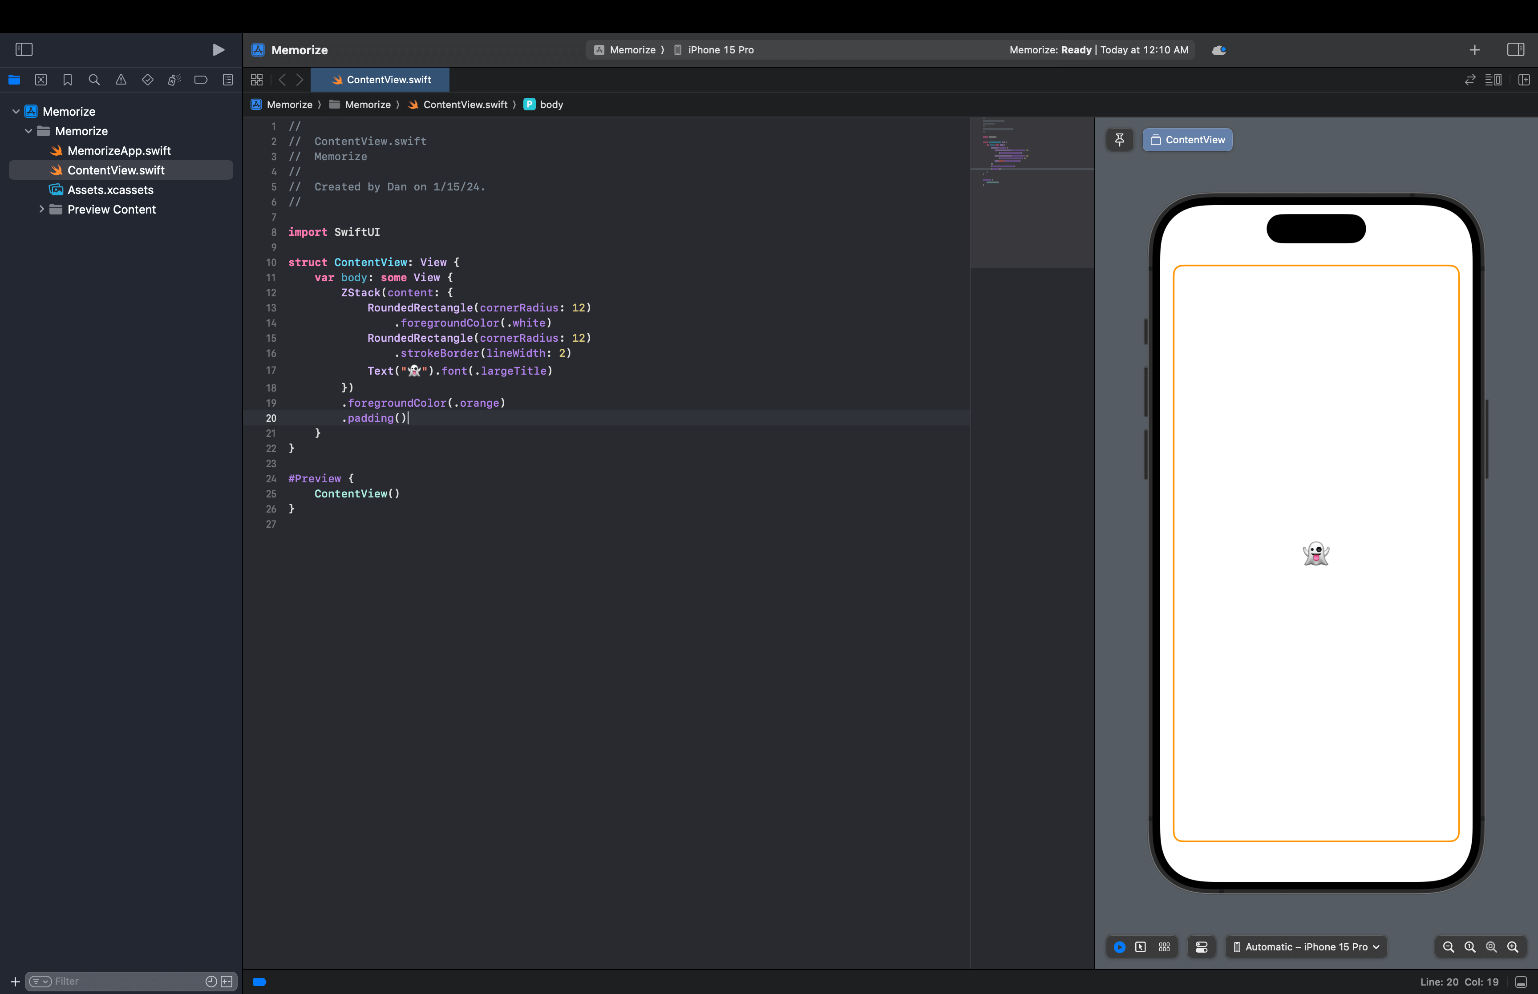Screen dimensions: 1538x994
Task: Open the related items grid menu
Action: tap(257, 80)
